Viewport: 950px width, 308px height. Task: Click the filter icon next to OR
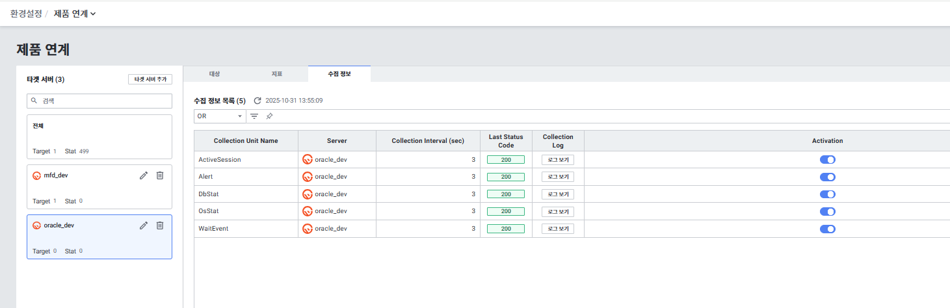point(254,116)
